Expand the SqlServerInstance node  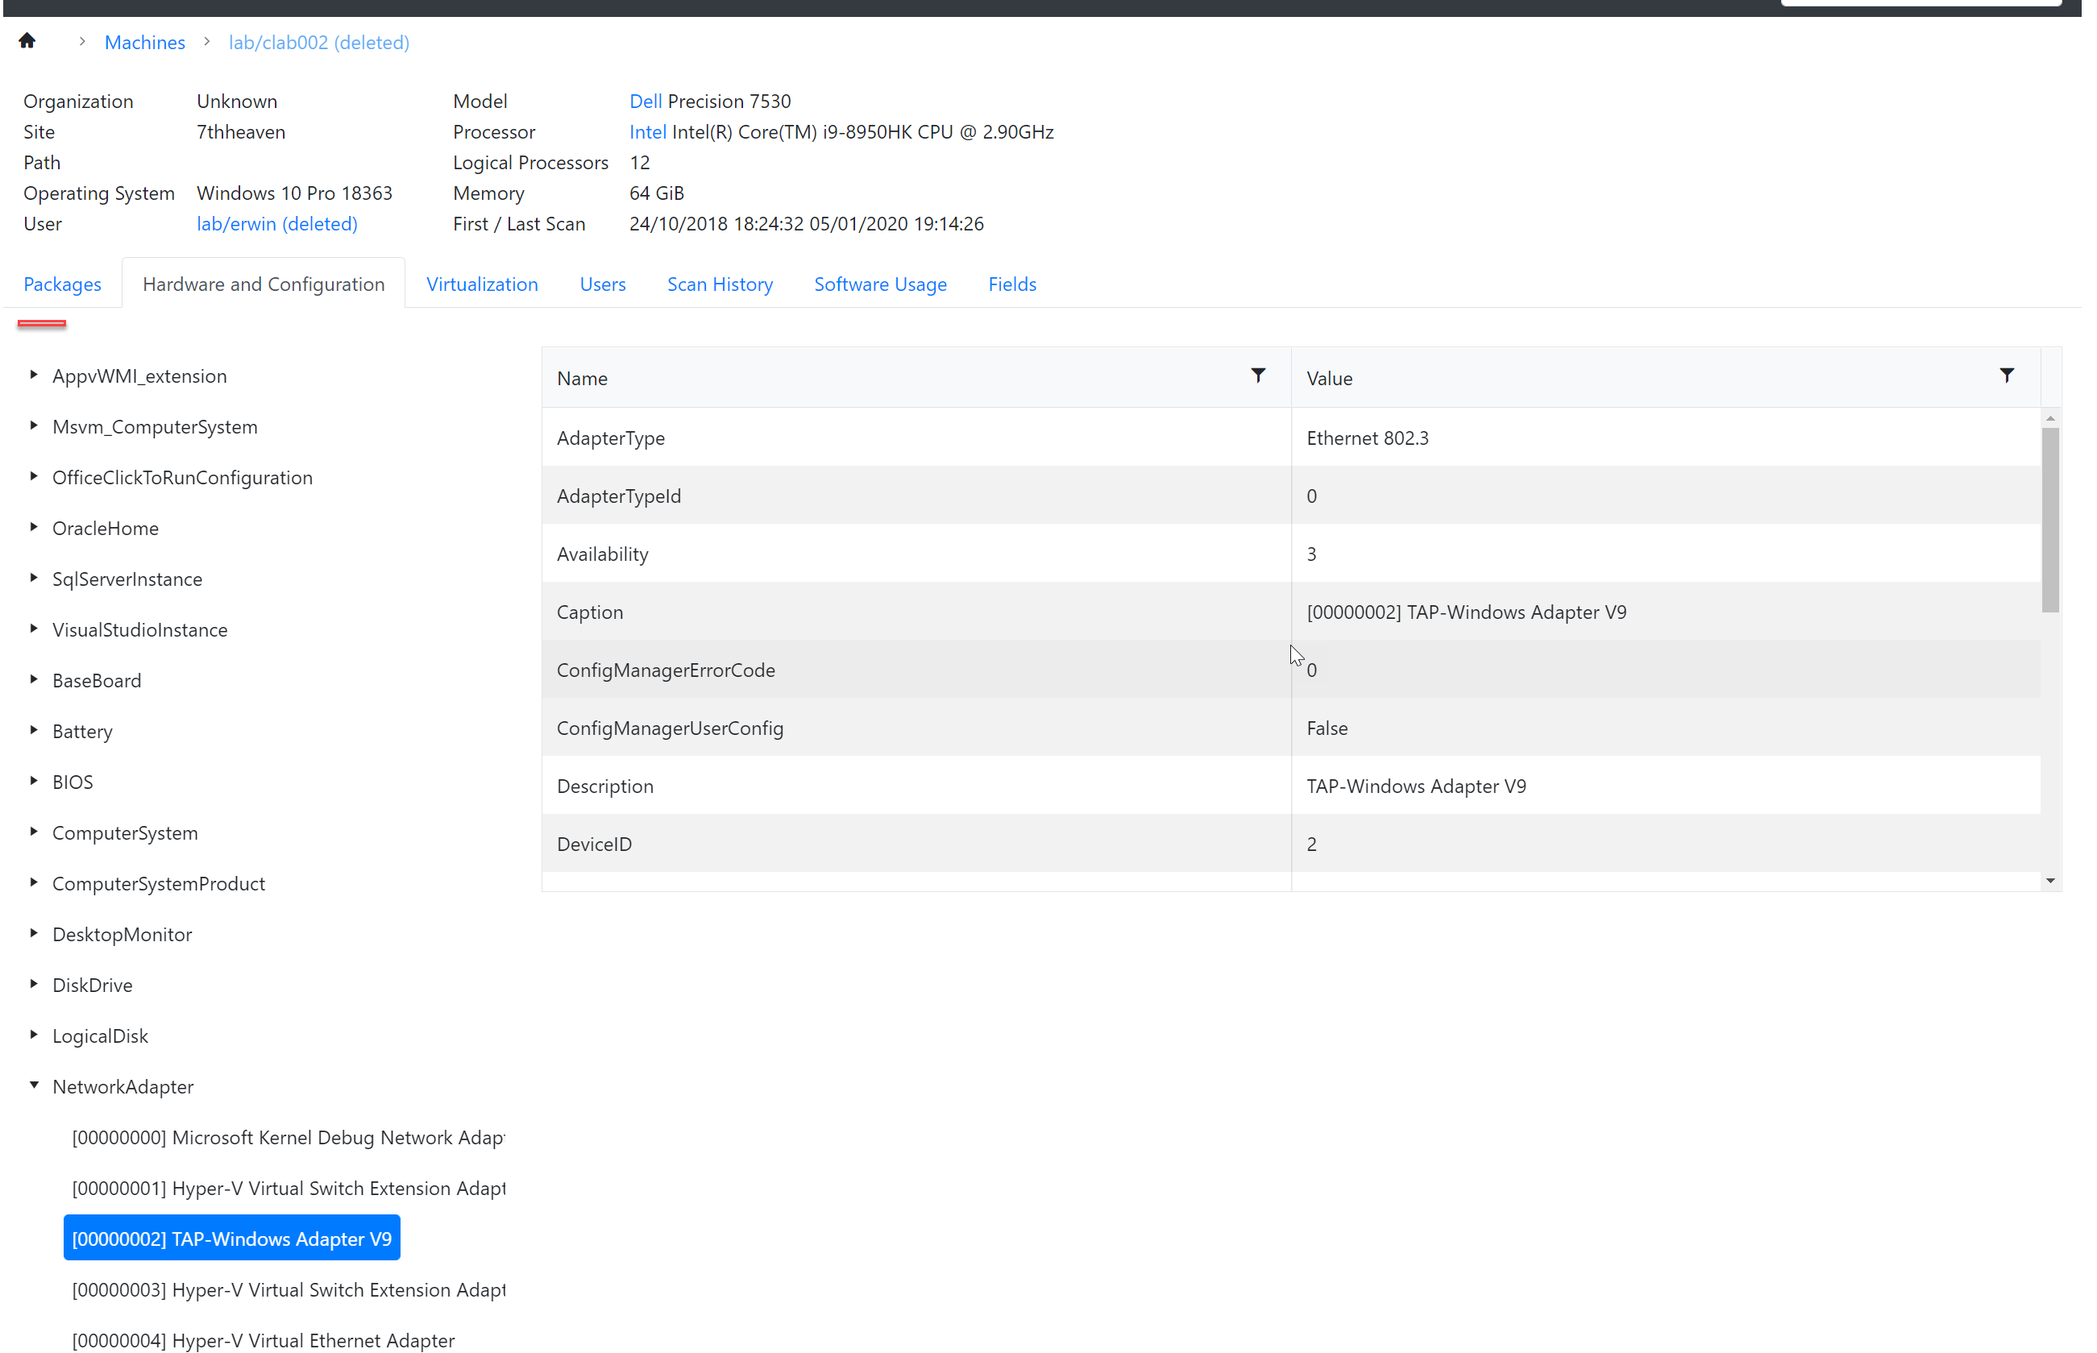(33, 578)
